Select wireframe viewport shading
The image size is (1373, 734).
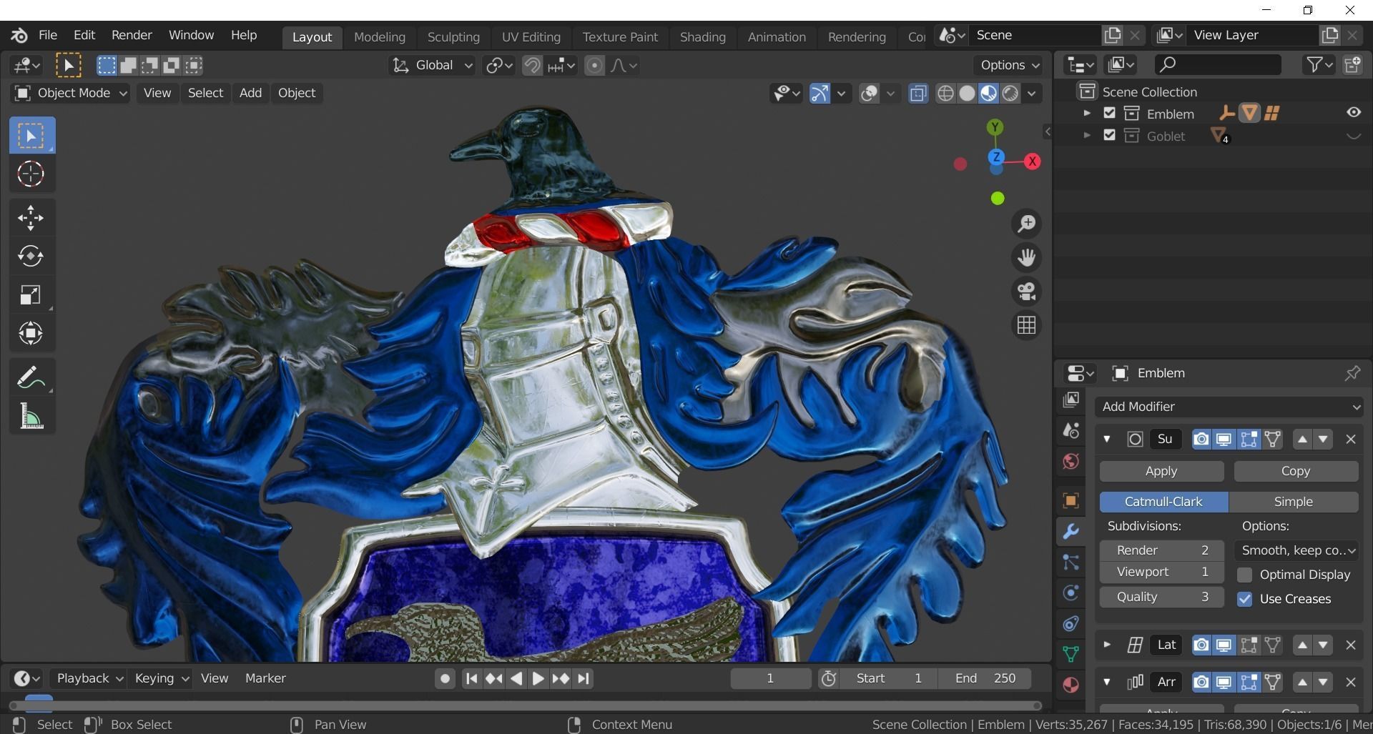pyautogui.click(x=945, y=94)
